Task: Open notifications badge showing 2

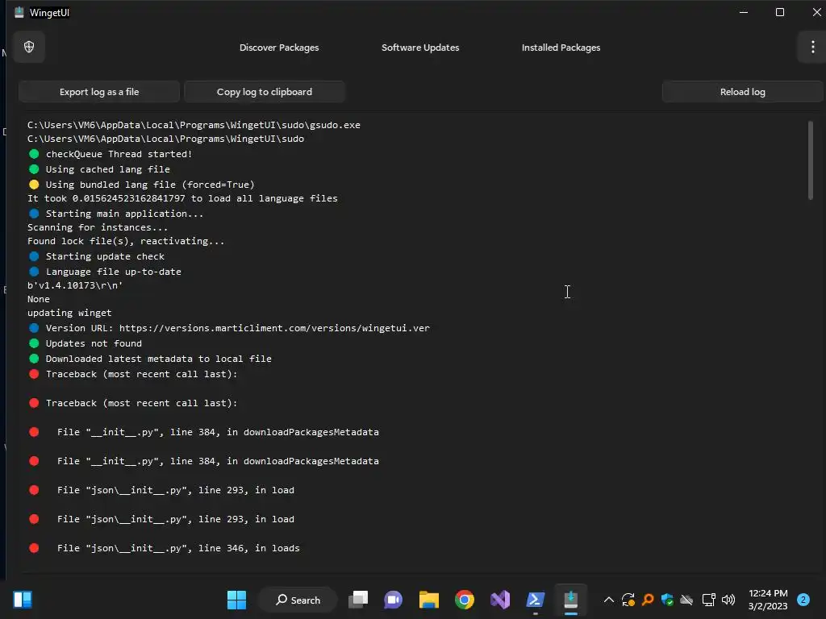Action: pos(803,600)
